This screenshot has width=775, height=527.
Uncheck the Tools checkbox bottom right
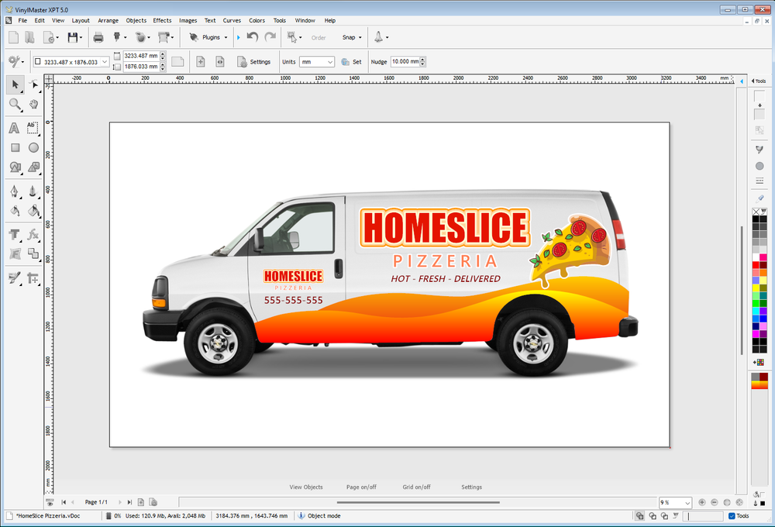click(x=731, y=515)
